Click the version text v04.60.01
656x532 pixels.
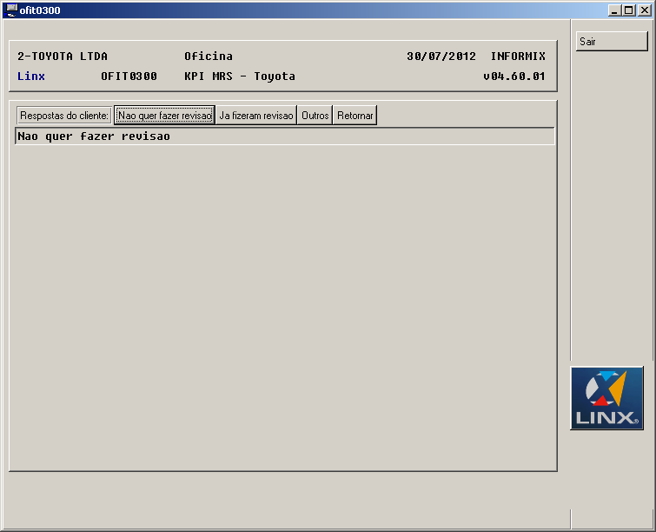[514, 76]
